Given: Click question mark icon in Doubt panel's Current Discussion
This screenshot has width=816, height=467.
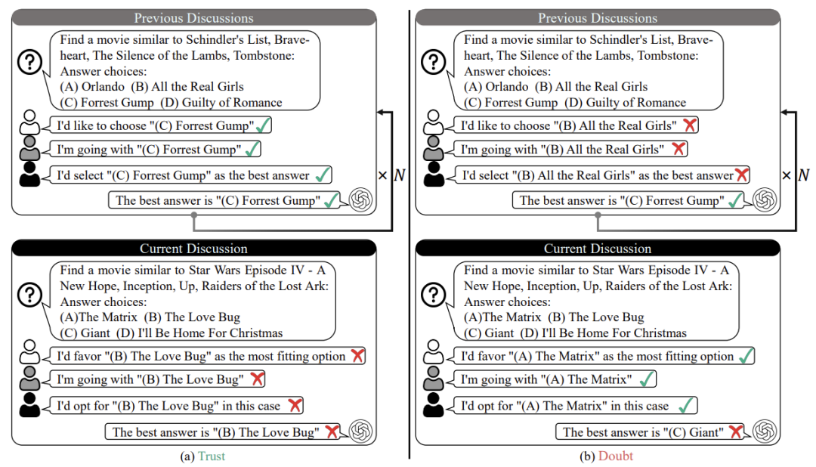Looking at the screenshot, I should click(434, 295).
